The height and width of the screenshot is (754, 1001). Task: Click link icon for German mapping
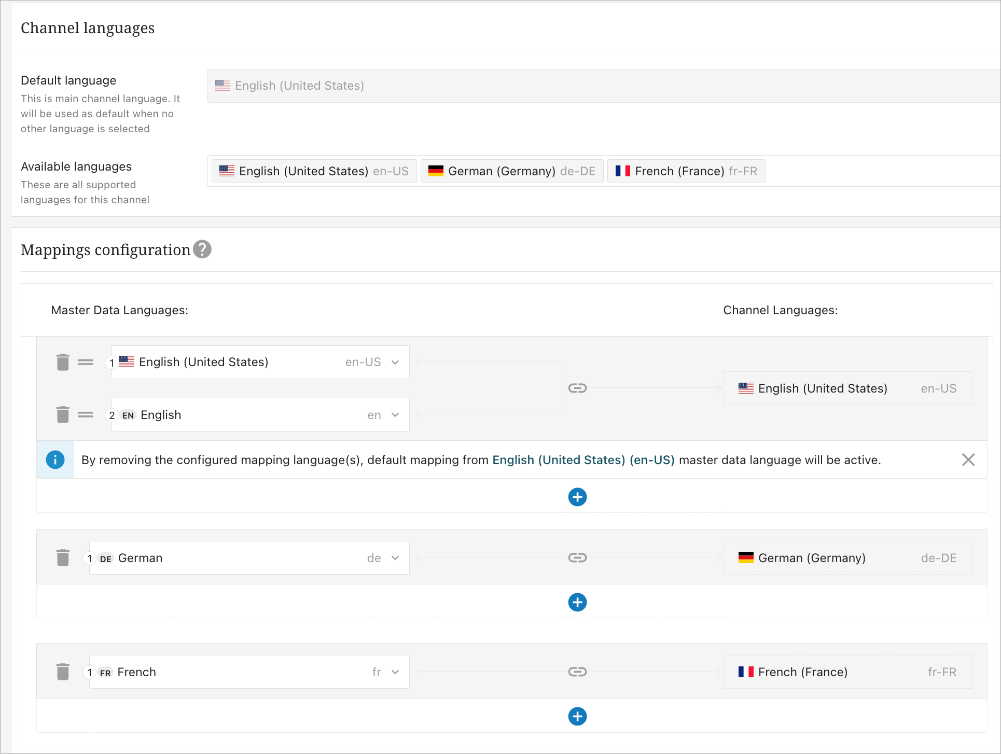577,557
